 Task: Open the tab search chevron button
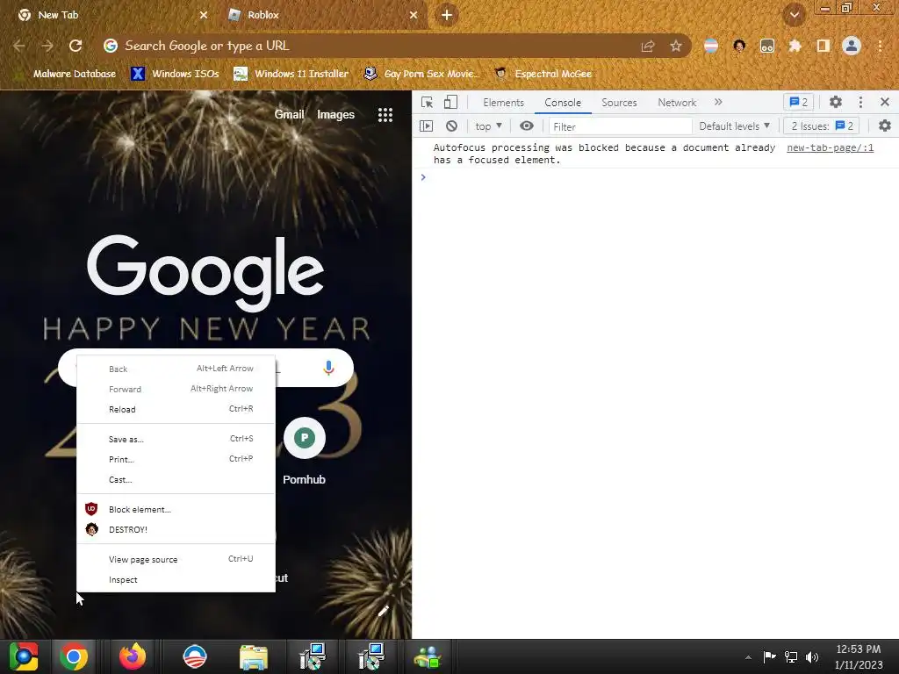(x=795, y=14)
